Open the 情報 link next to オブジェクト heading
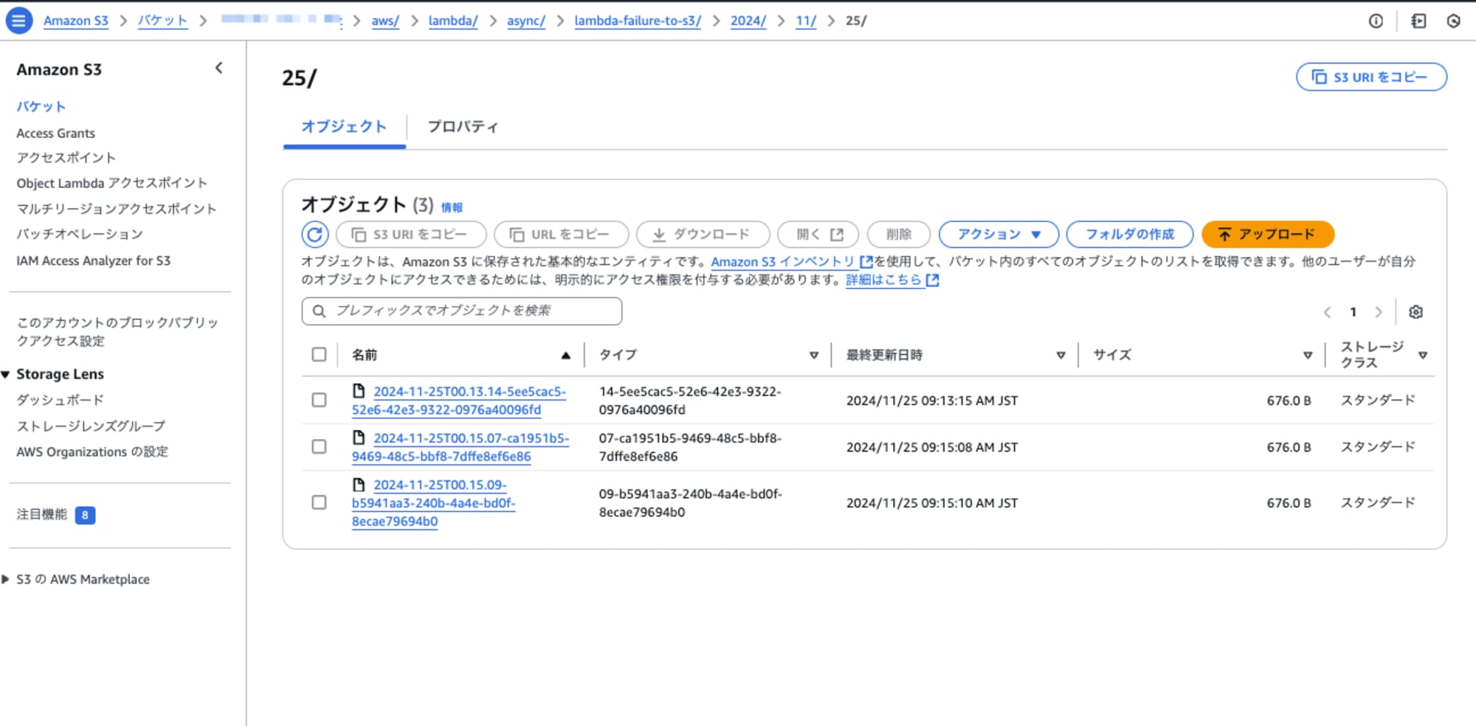This screenshot has height=726, width=1476. pyautogui.click(x=452, y=207)
